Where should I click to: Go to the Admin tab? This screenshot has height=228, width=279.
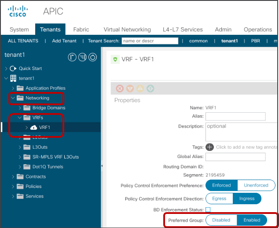point(223,29)
